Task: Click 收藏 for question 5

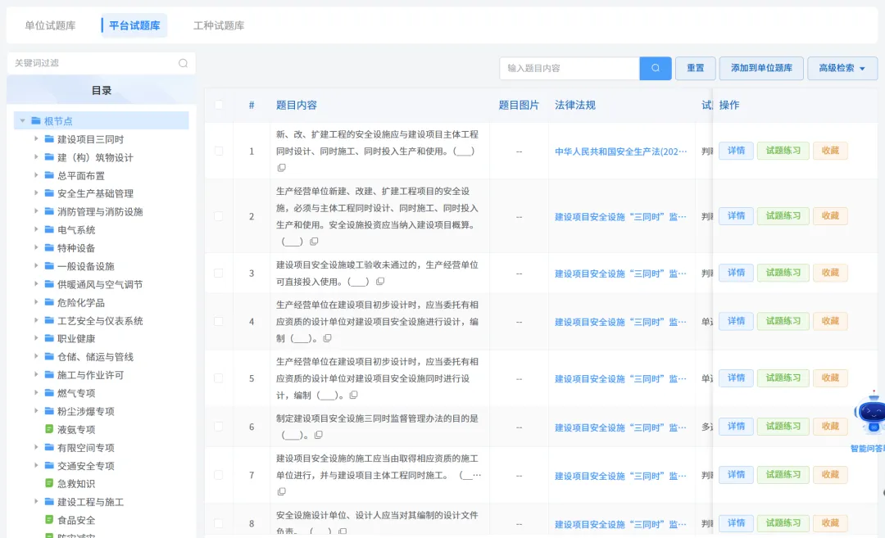Action: [x=830, y=378]
